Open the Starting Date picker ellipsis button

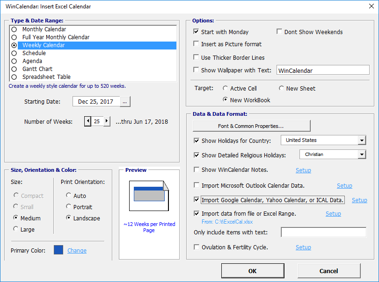[x=124, y=102]
